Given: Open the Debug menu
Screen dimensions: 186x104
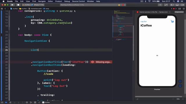Looking at the screenshot, I should tap(67, 1).
